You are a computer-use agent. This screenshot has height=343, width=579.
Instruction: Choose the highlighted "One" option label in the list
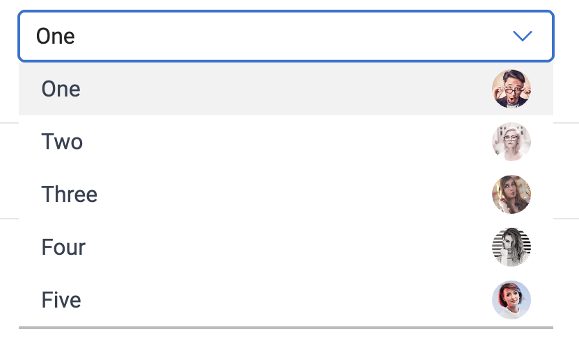(x=61, y=89)
